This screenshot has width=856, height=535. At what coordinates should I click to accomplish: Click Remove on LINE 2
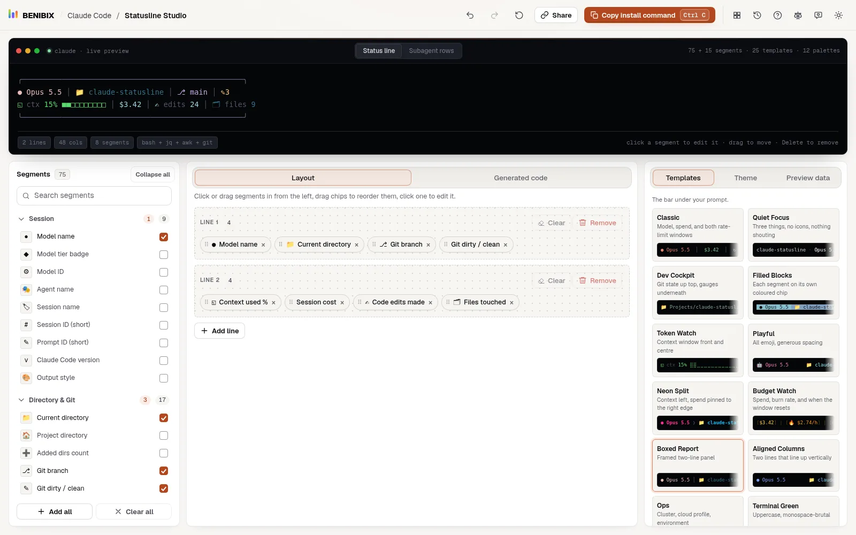(x=598, y=281)
